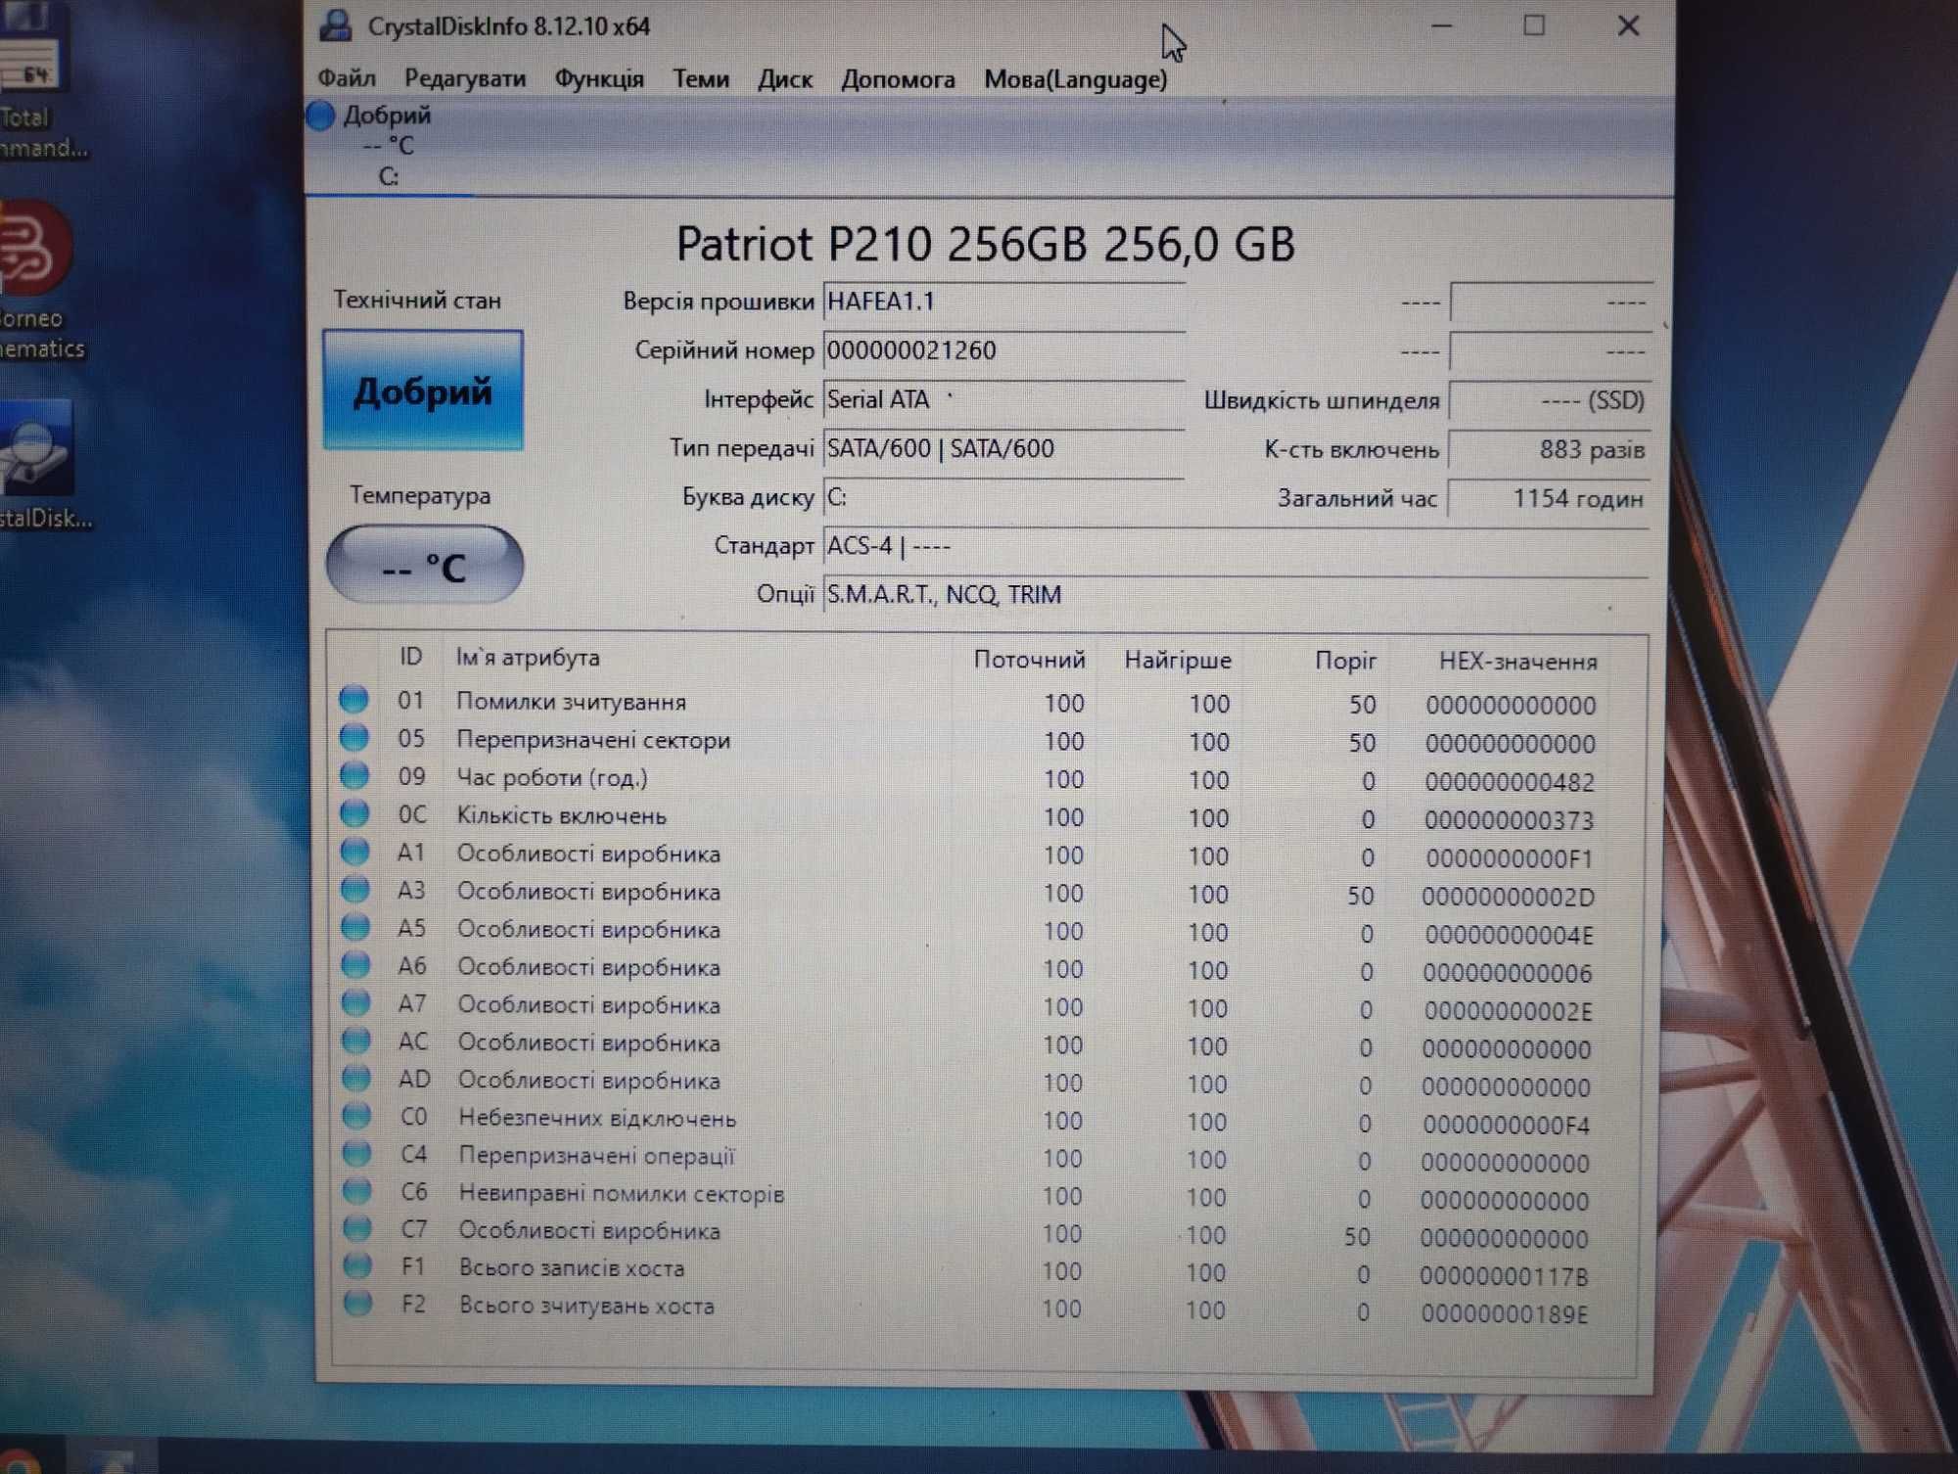The height and width of the screenshot is (1474, 1958).
Task: Click the CrystalDiskInfo title bar icon
Action: tap(335, 25)
